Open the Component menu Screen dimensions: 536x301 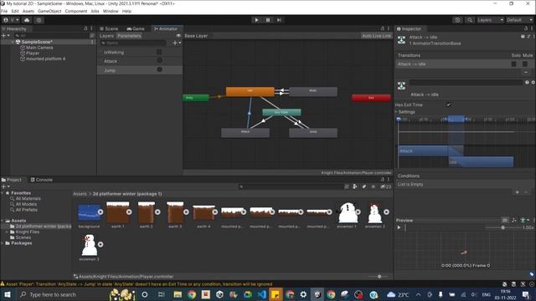(76, 11)
